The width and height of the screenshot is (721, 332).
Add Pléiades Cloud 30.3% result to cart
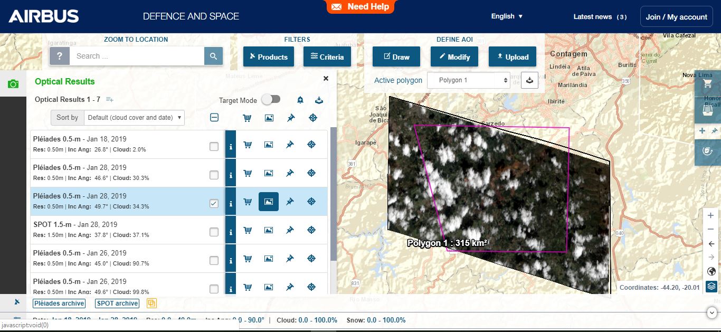pyautogui.click(x=247, y=173)
